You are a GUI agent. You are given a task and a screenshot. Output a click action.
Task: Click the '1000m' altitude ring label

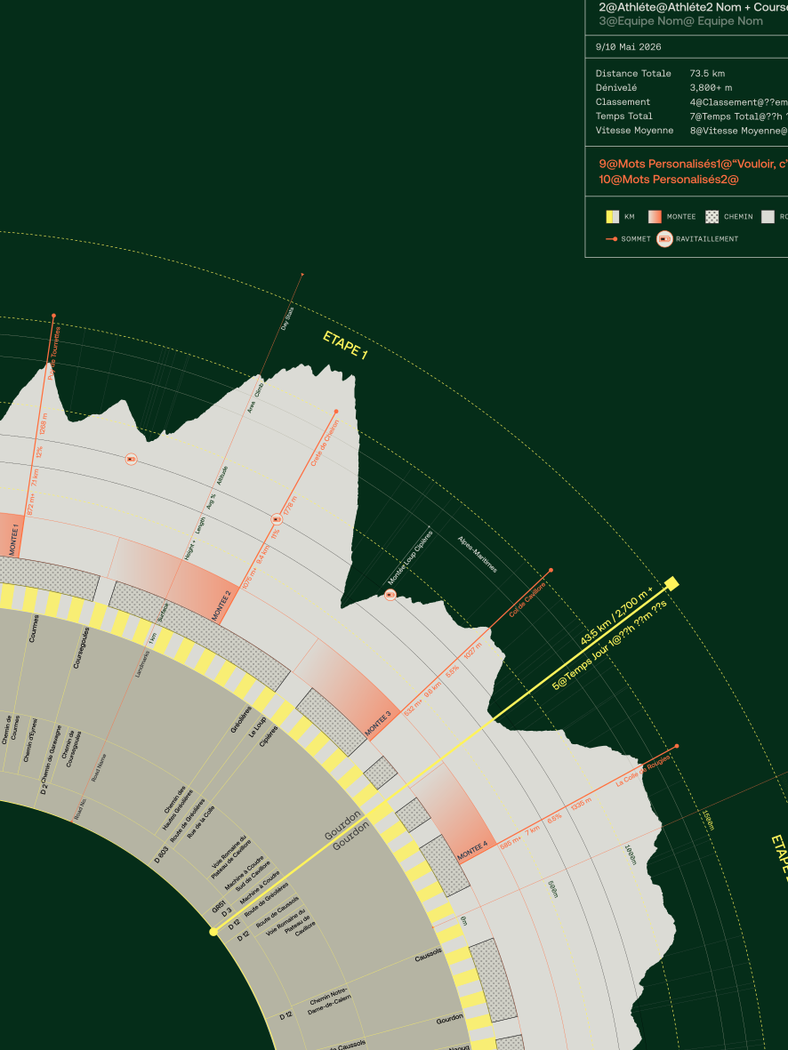[630, 854]
